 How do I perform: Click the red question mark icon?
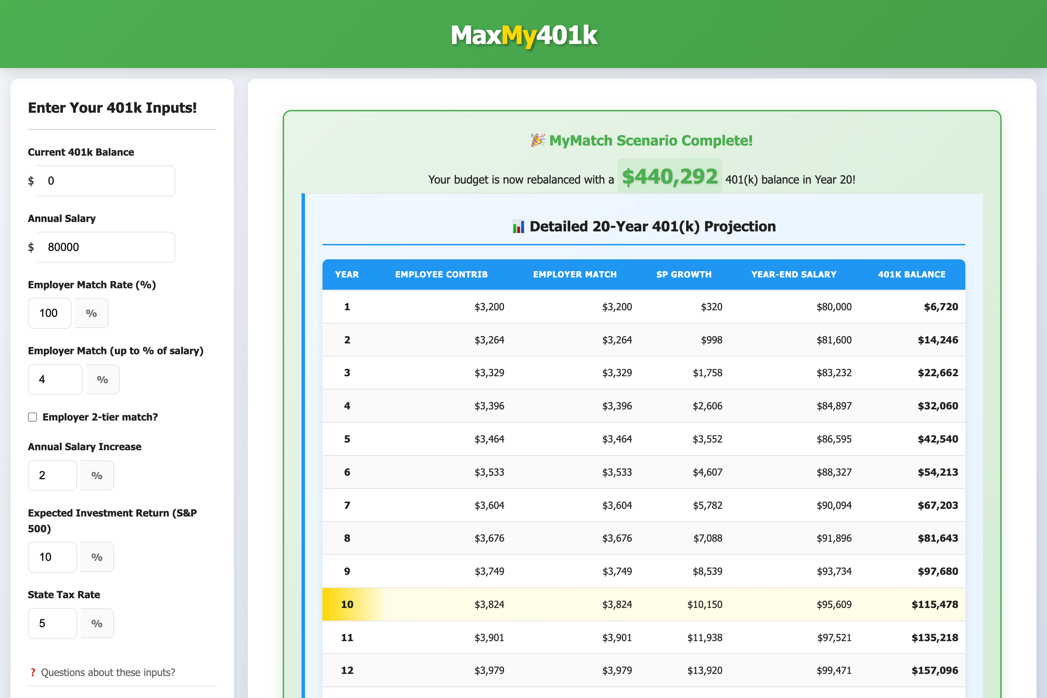click(32, 672)
